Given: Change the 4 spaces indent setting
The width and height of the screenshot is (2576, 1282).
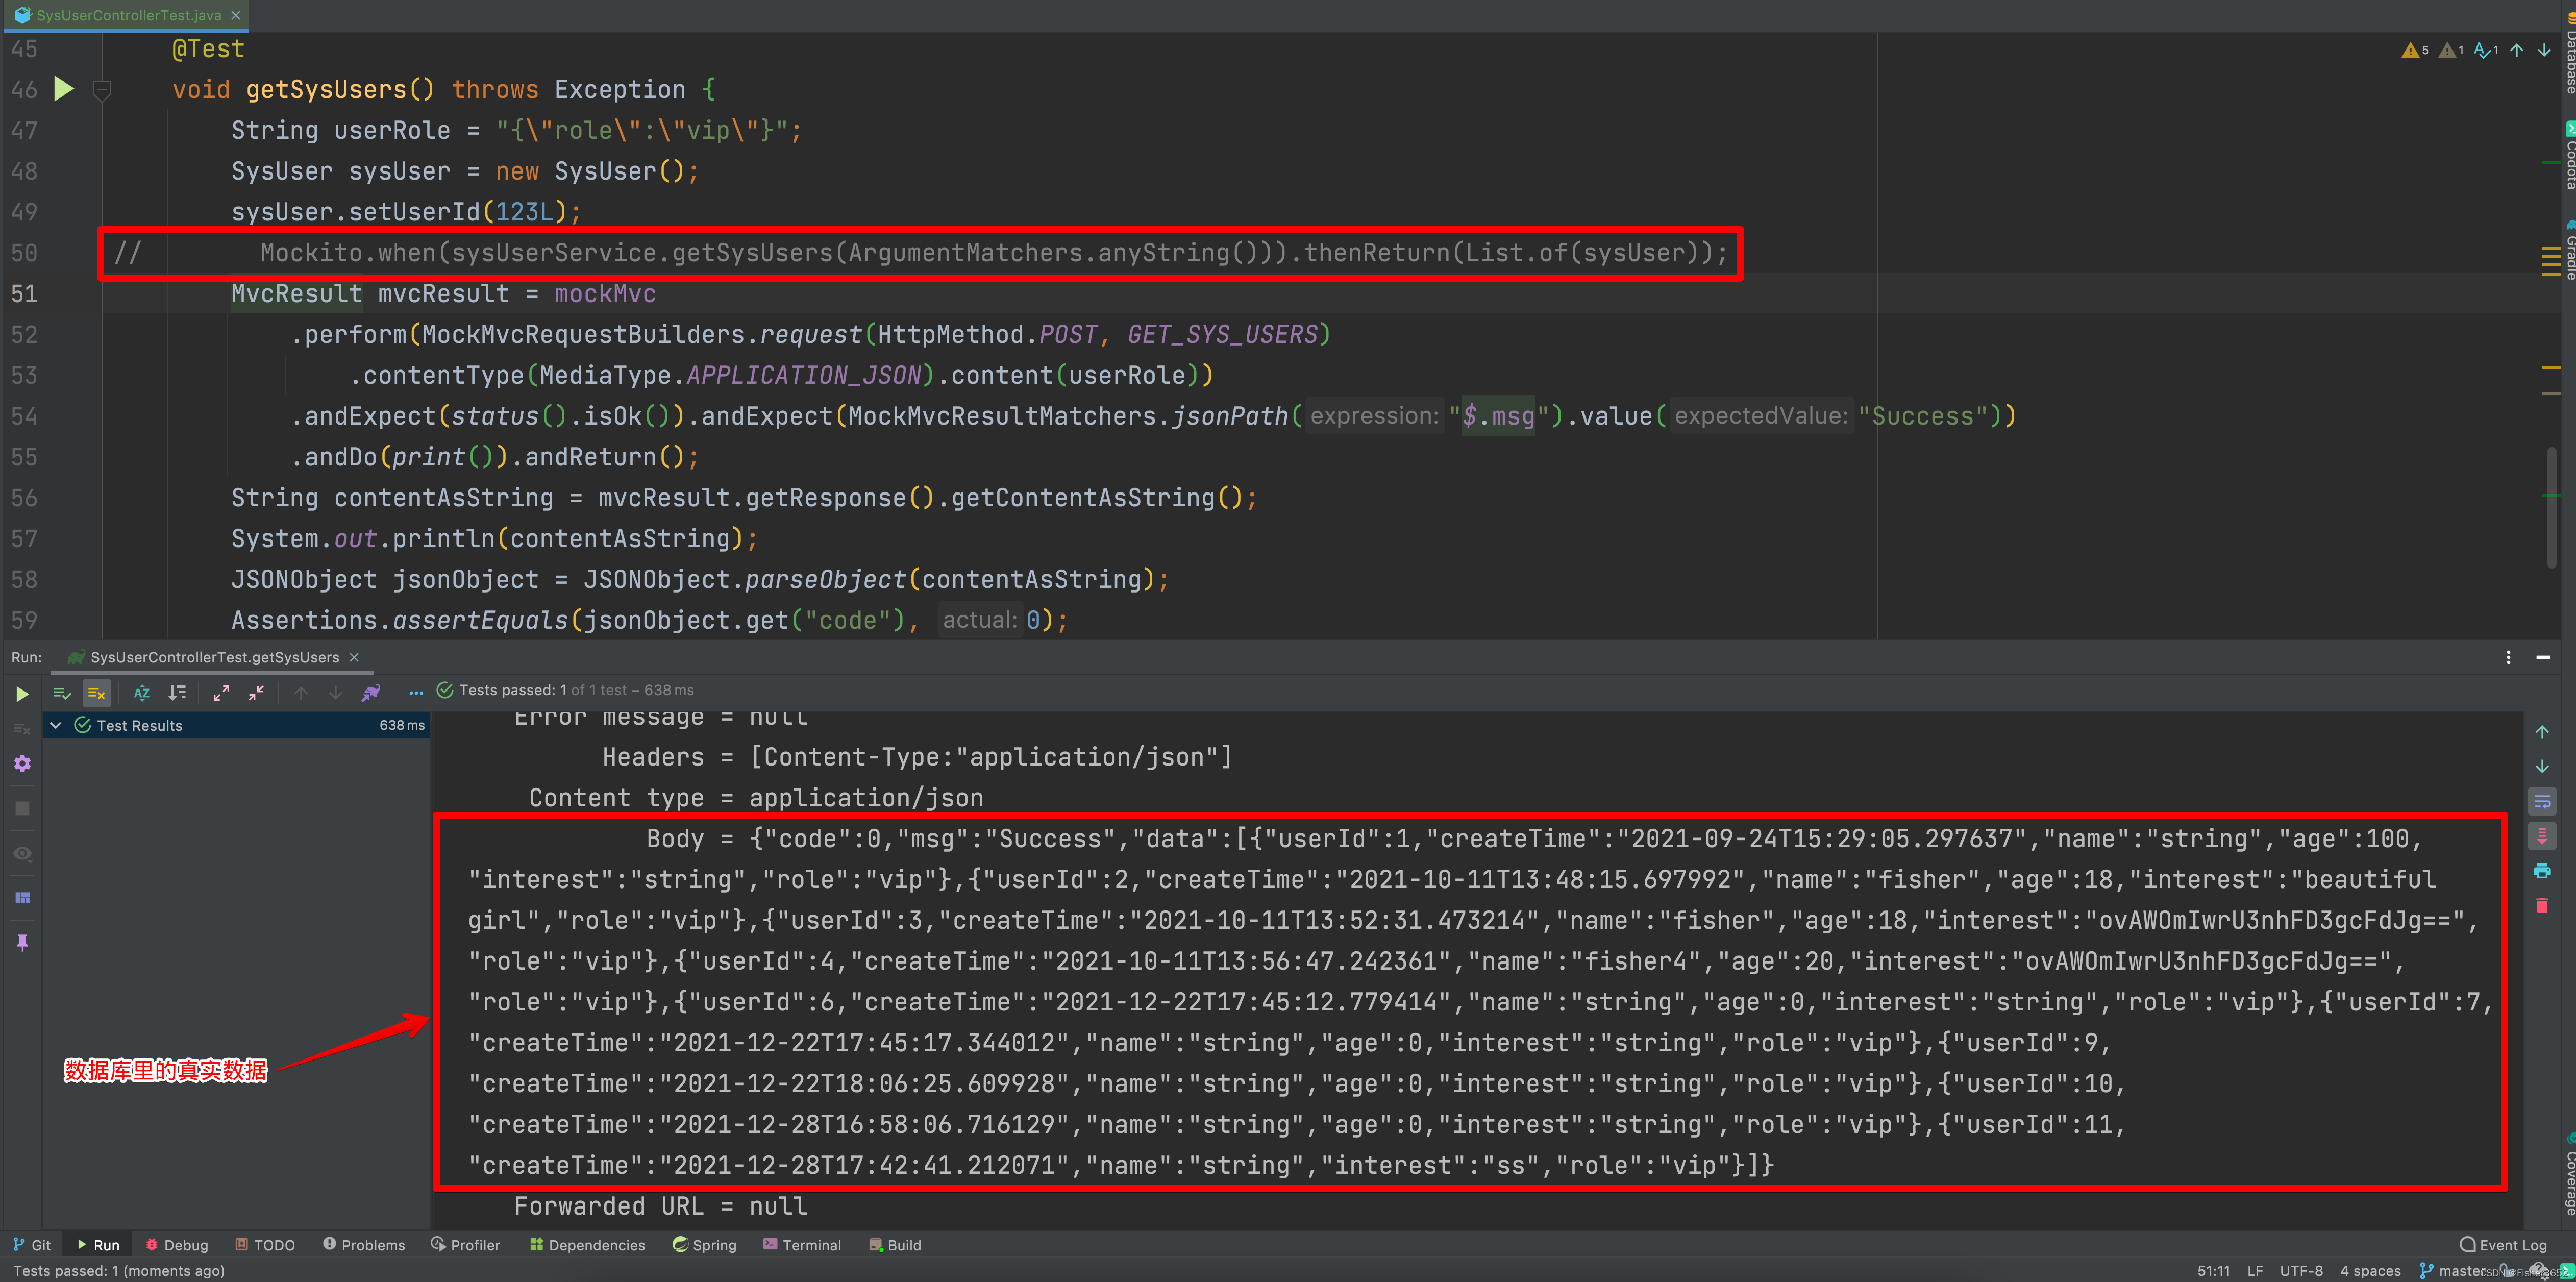Looking at the screenshot, I should pos(2370,1270).
